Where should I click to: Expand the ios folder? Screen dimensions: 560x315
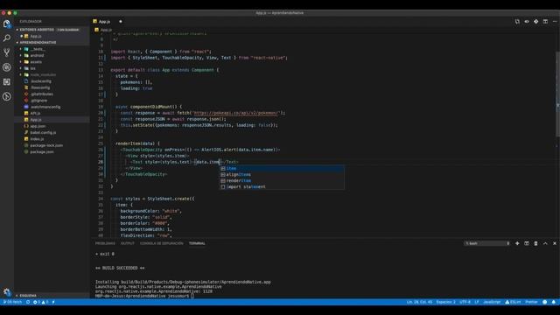[31, 68]
